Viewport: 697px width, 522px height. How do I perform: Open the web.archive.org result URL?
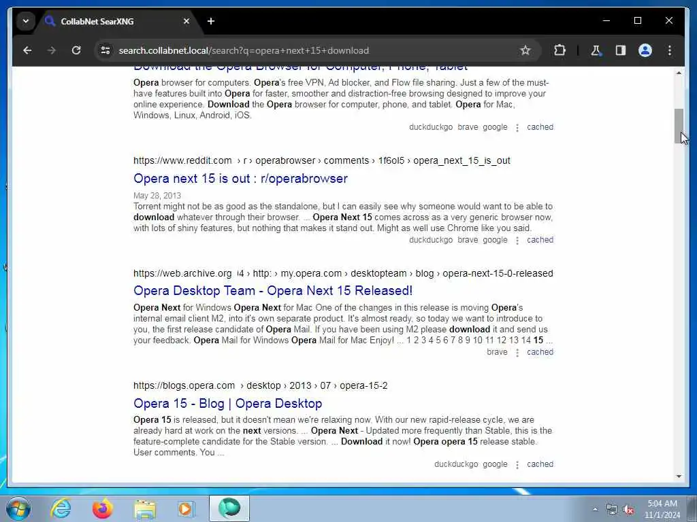click(343, 273)
